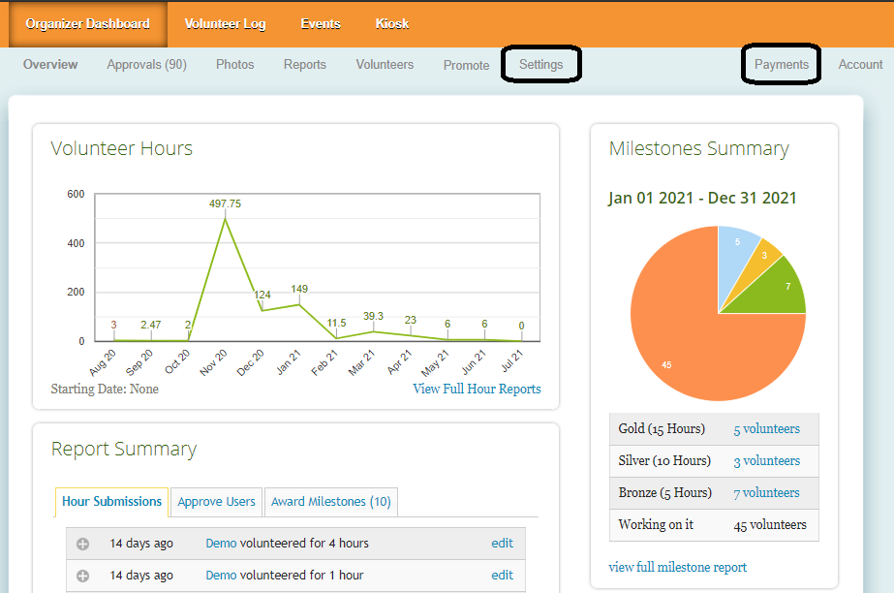Navigate to the Payments page
Image resolution: width=894 pixels, height=593 pixels.
pos(781,65)
